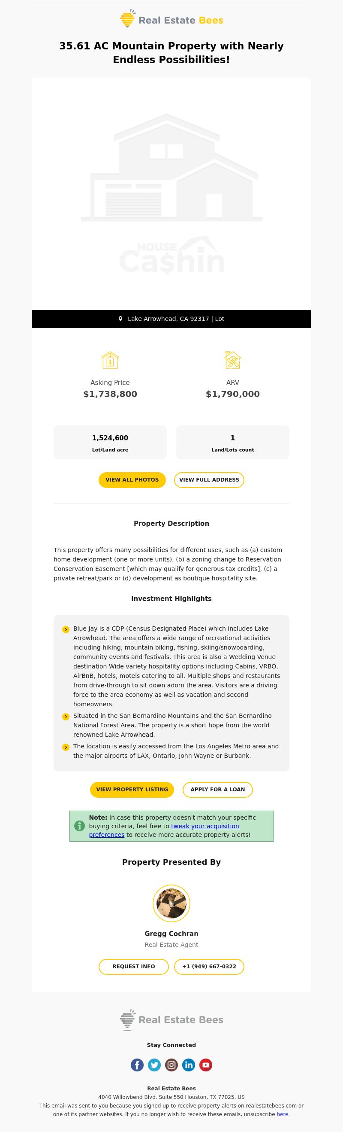Open the View Property Listing button

pos(132,790)
